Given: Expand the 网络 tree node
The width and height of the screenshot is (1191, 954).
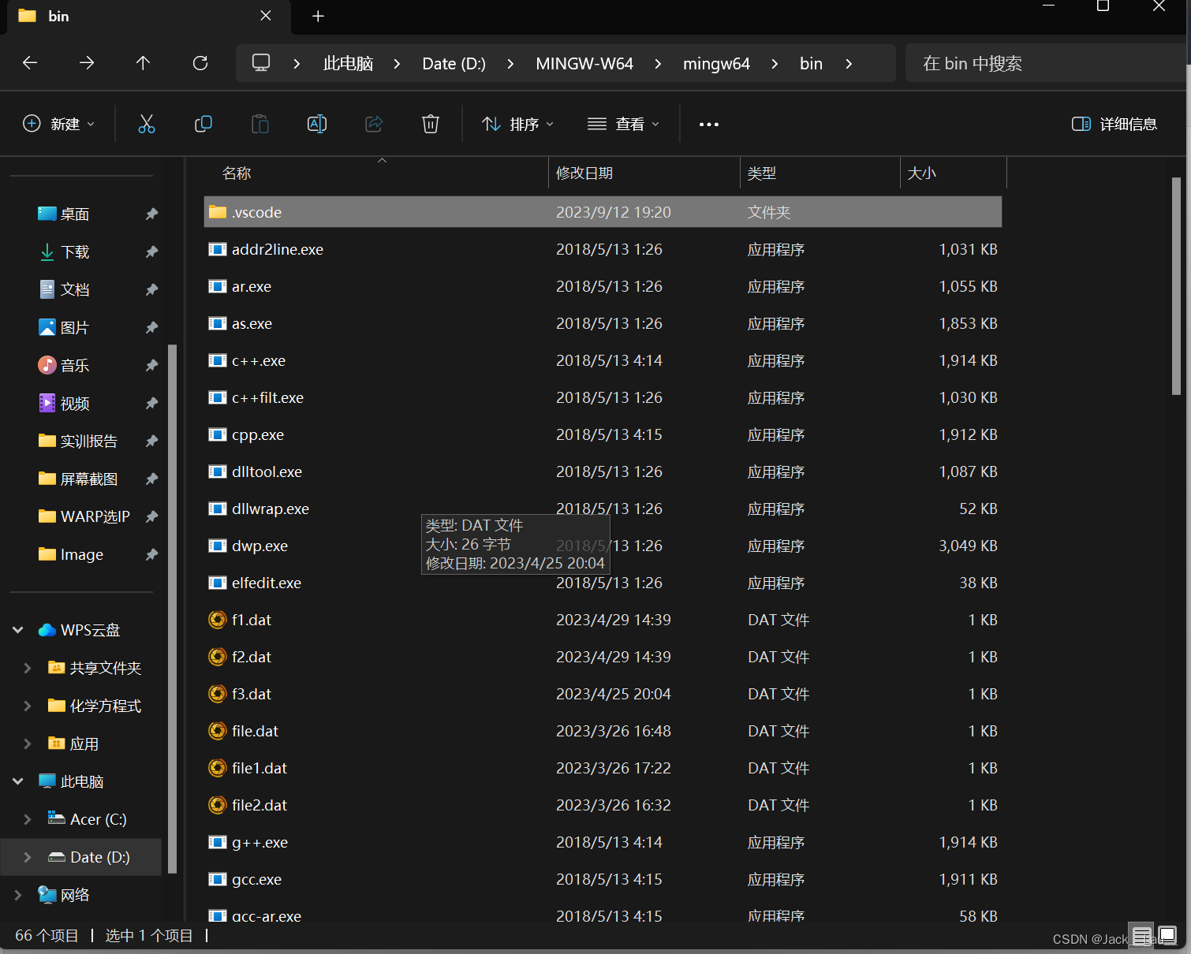Looking at the screenshot, I should [x=18, y=895].
